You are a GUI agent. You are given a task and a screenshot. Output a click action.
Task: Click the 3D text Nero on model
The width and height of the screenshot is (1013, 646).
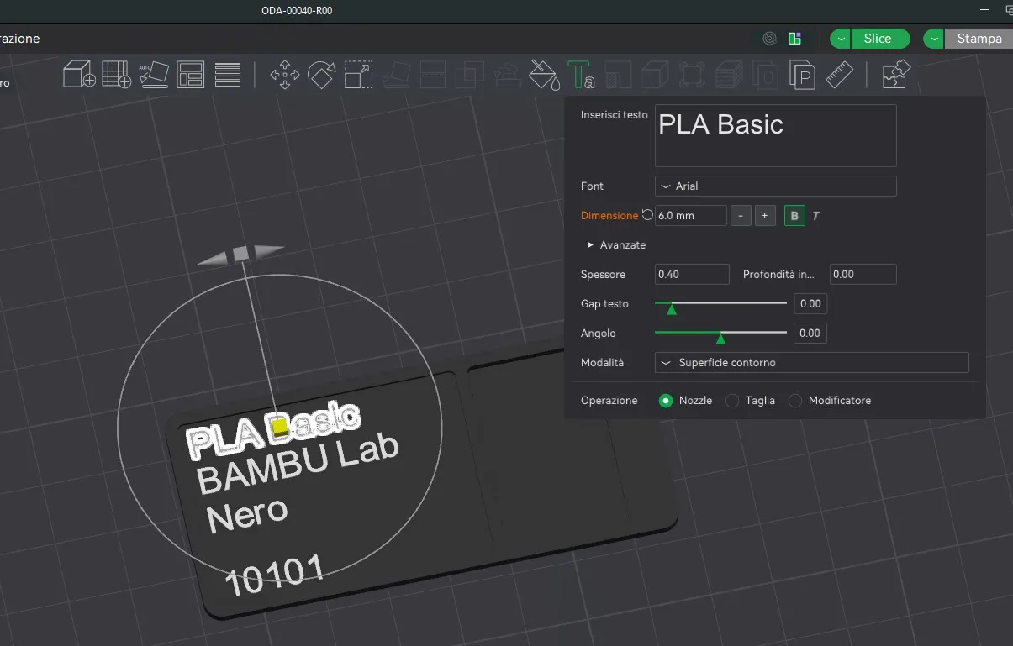click(245, 516)
